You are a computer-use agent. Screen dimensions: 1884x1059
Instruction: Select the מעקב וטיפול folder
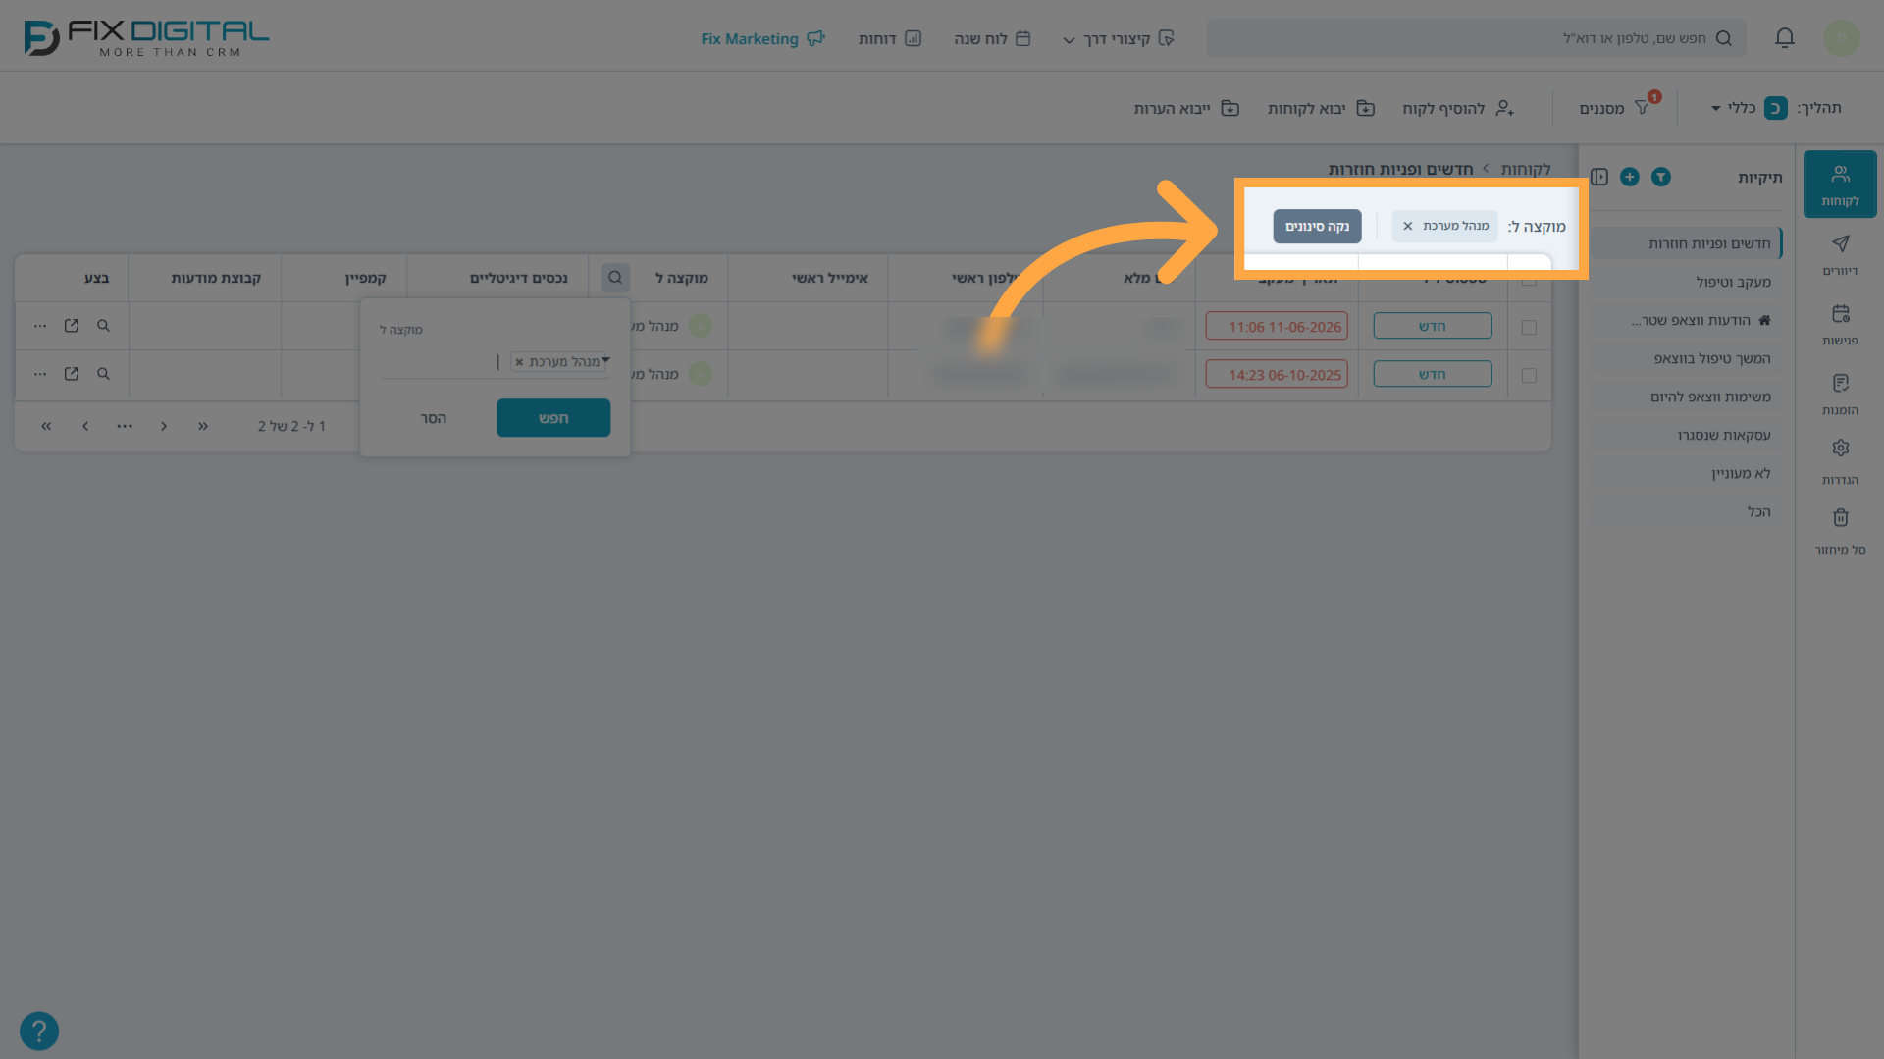coord(1733,282)
